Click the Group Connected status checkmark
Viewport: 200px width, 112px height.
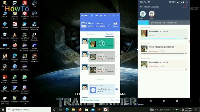pyautogui.click(x=82, y=100)
